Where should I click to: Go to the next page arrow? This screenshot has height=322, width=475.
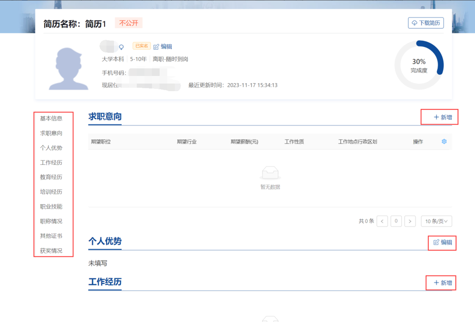(410, 221)
